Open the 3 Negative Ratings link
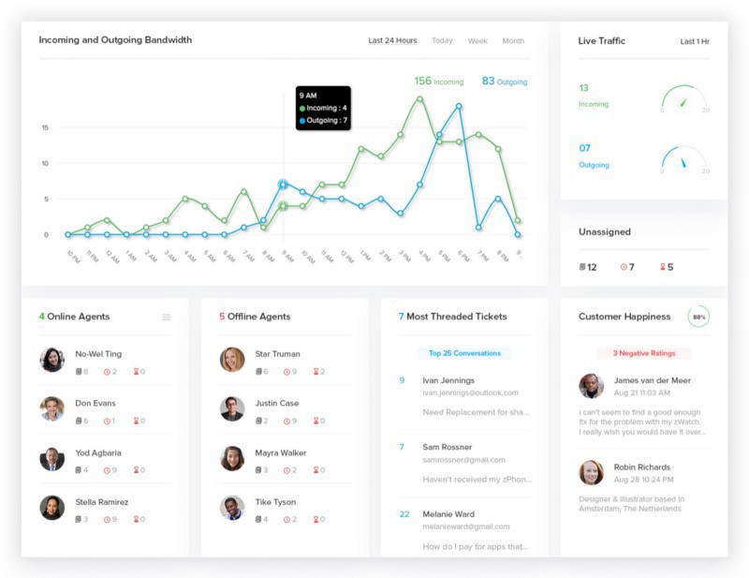Viewport: 749px width, 578px height. [643, 353]
